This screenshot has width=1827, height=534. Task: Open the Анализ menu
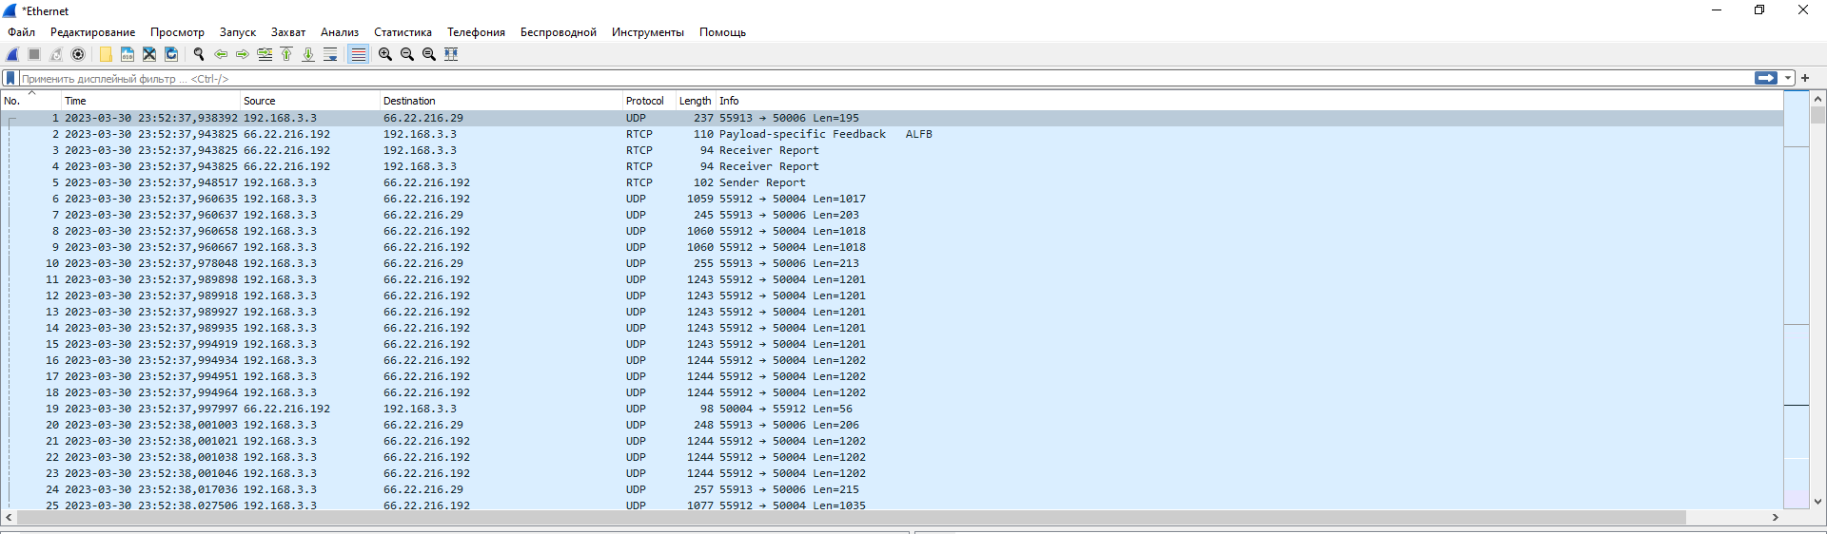340,32
